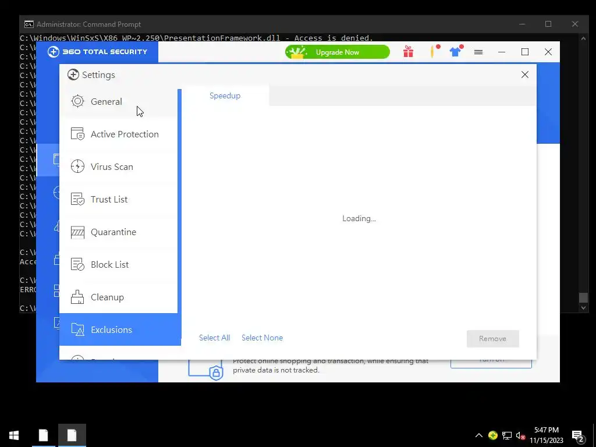This screenshot has width=596, height=447.
Task: Click the Command Prompt title bar icon
Action: point(29,24)
